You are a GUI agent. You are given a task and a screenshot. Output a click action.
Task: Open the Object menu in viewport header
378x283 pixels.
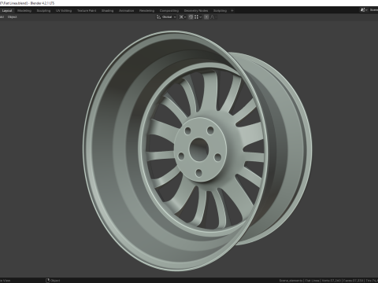(x=13, y=17)
